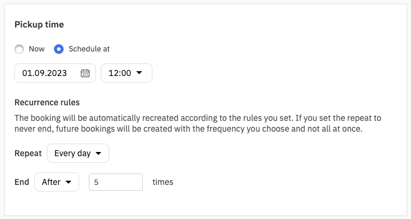Focus the repeat count field showing 5
Image resolution: width=411 pixels, height=219 pixels.
(x=116, y=182)
